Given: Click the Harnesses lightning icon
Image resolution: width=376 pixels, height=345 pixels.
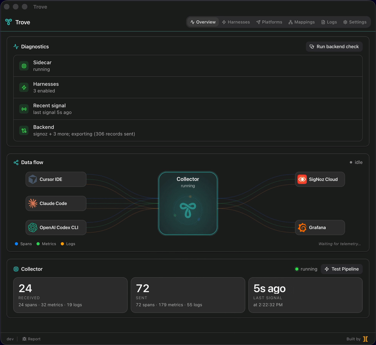Looking at the screenshot, I should click(x=24, y=87).
